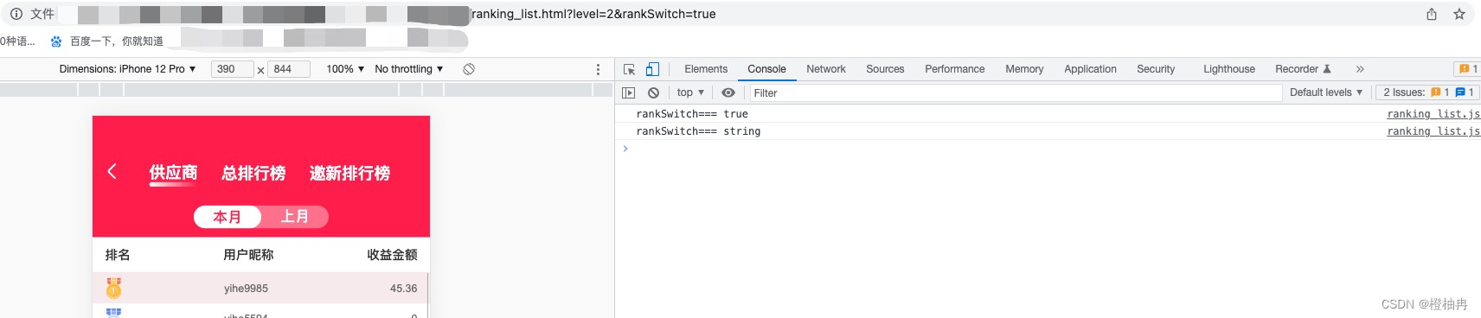1481x318 pixels.
Task: Click the 2 Issues button
Action: [x=1427, y=92]
